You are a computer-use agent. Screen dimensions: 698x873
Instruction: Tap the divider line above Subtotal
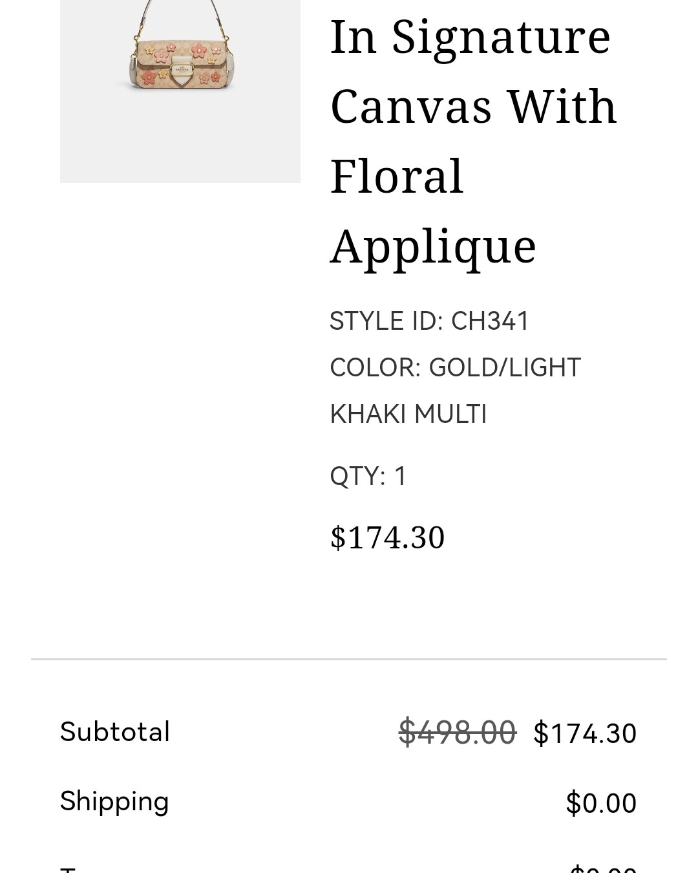pos(349,660)
